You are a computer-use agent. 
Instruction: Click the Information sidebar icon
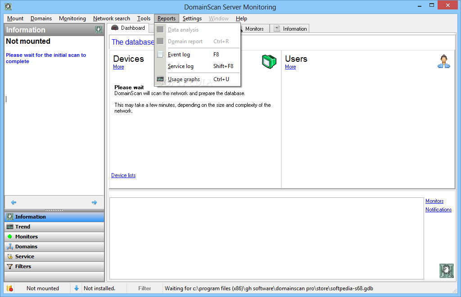[10, 217]
